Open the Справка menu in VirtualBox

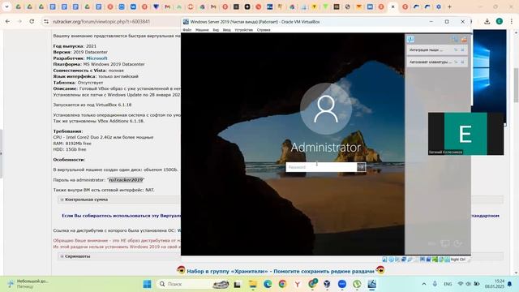264,30
